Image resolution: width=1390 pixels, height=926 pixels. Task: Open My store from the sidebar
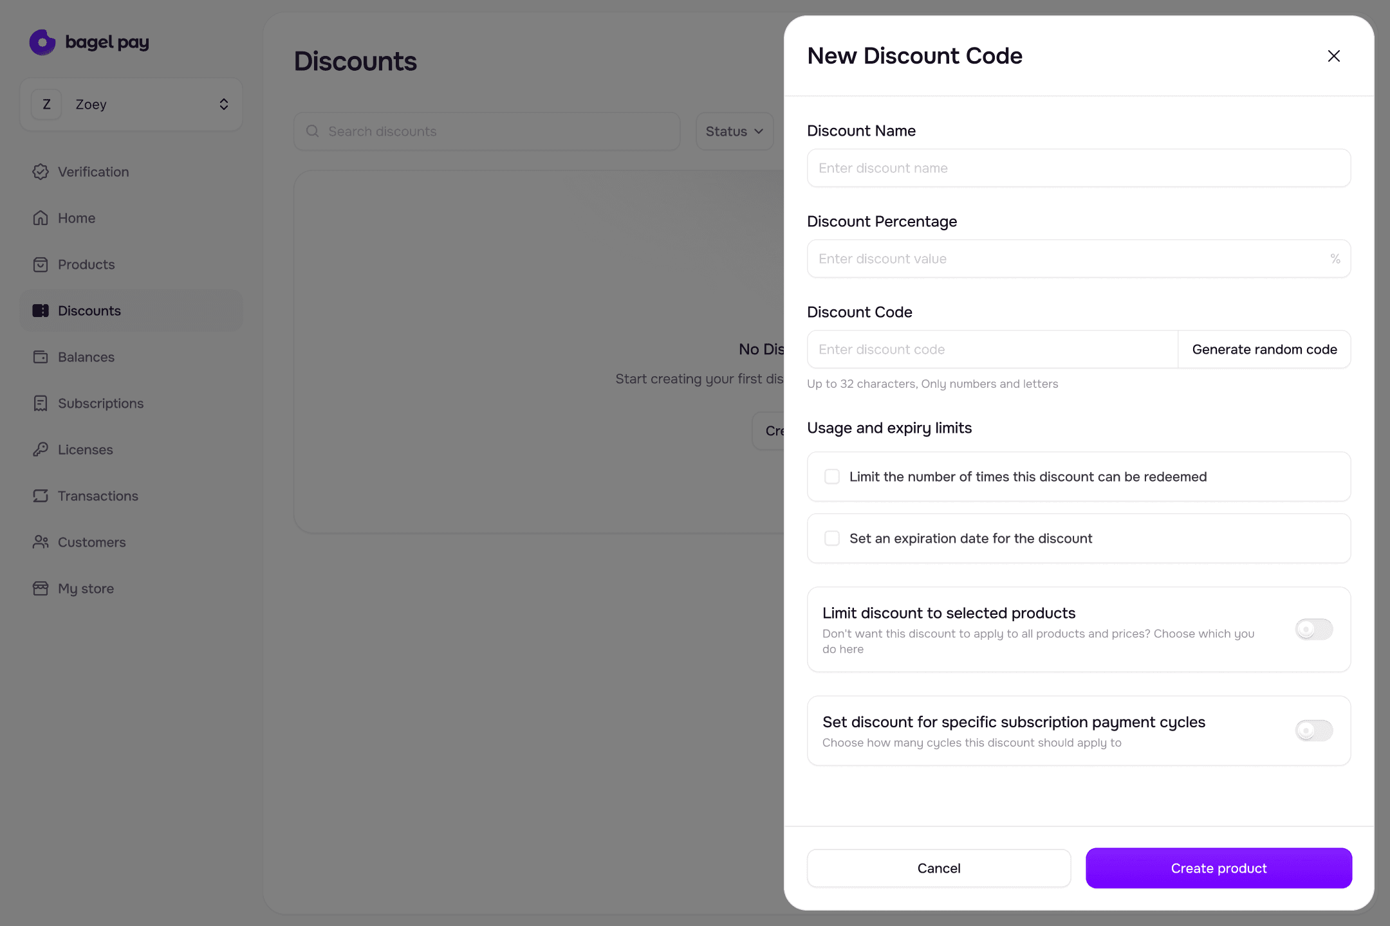pos(41,588)
